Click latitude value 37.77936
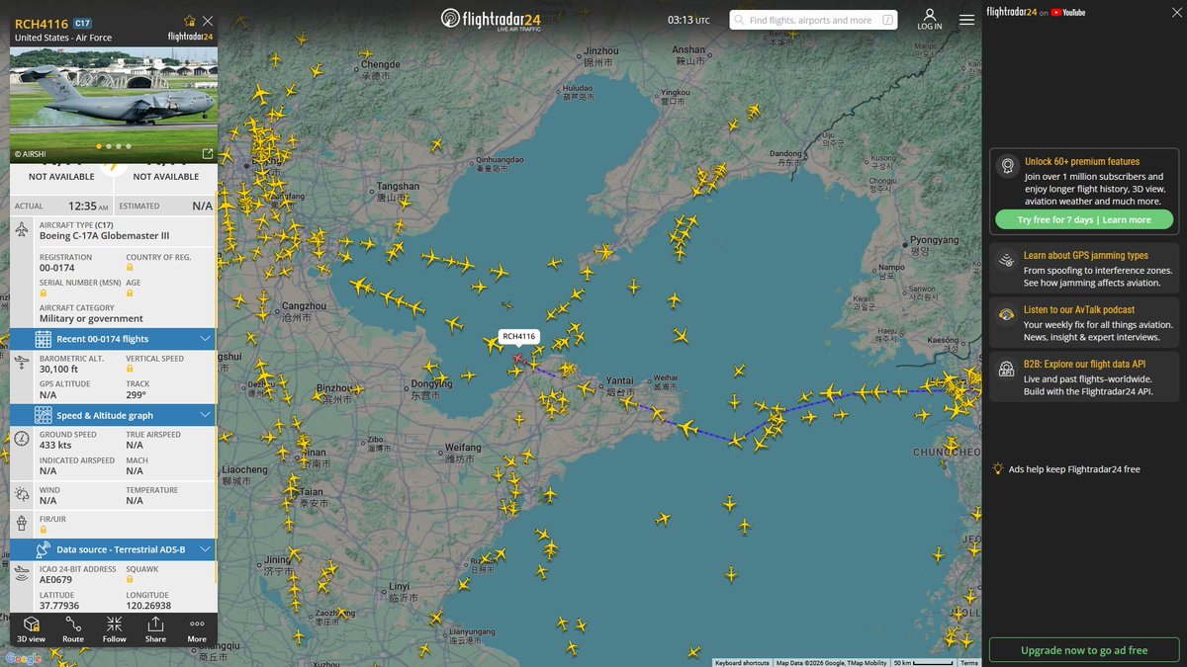This screenshot has height=667, width=1187. pos(59,606)
